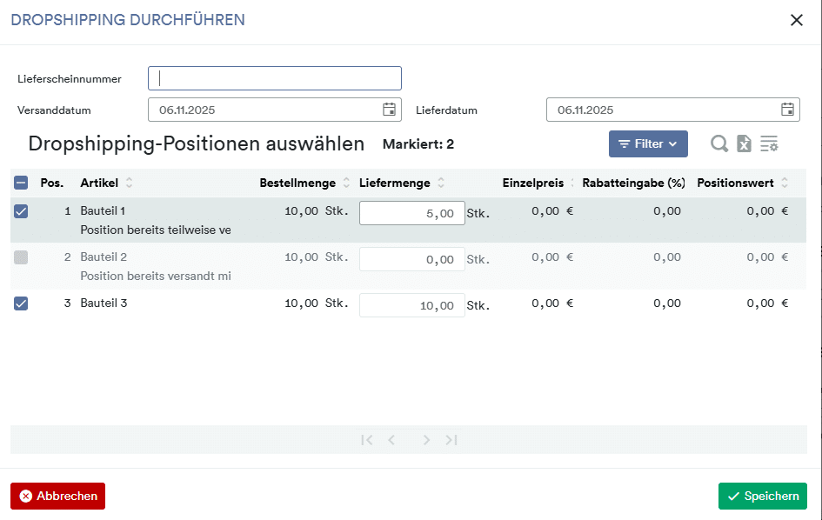
Task: Click the Abbrechen button
Action: click(x=57, y=497)
